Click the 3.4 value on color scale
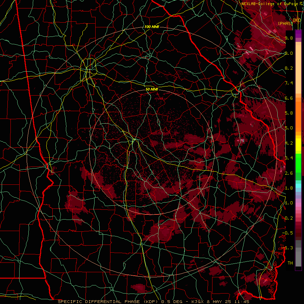304x304 pixels. 289,158
